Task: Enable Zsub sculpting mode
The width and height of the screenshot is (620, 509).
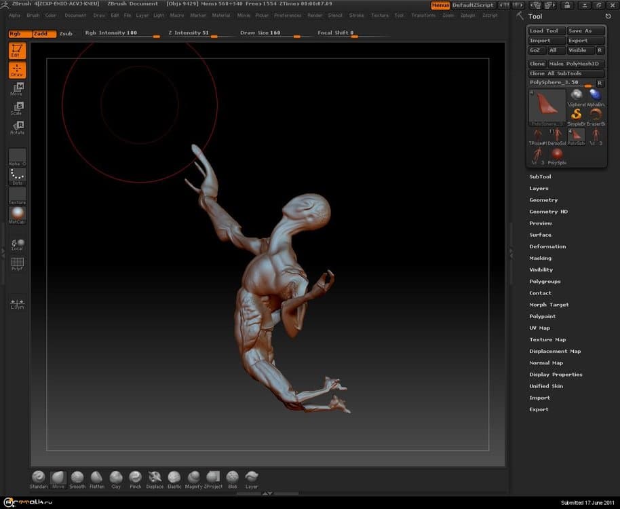Action: [66, 33]
